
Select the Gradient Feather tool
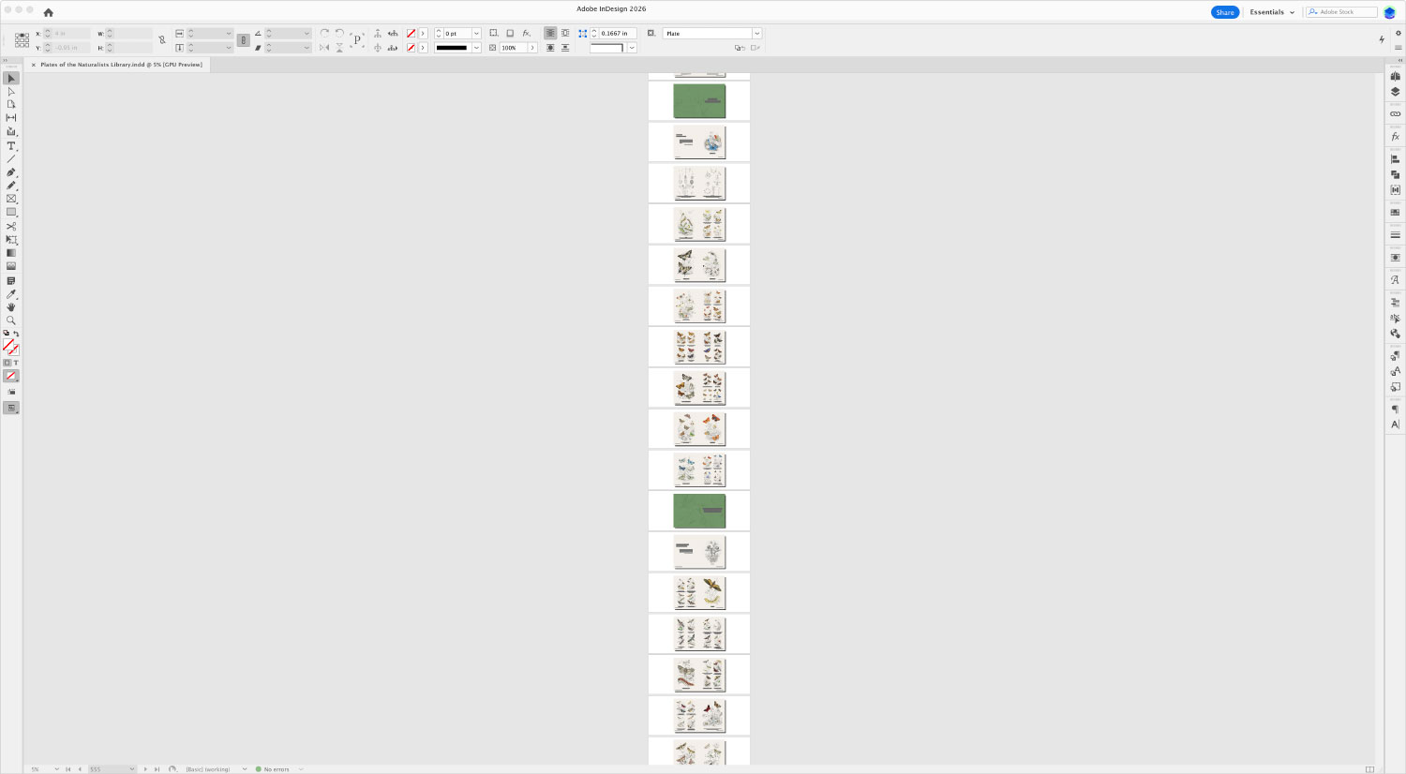point(11,266)
